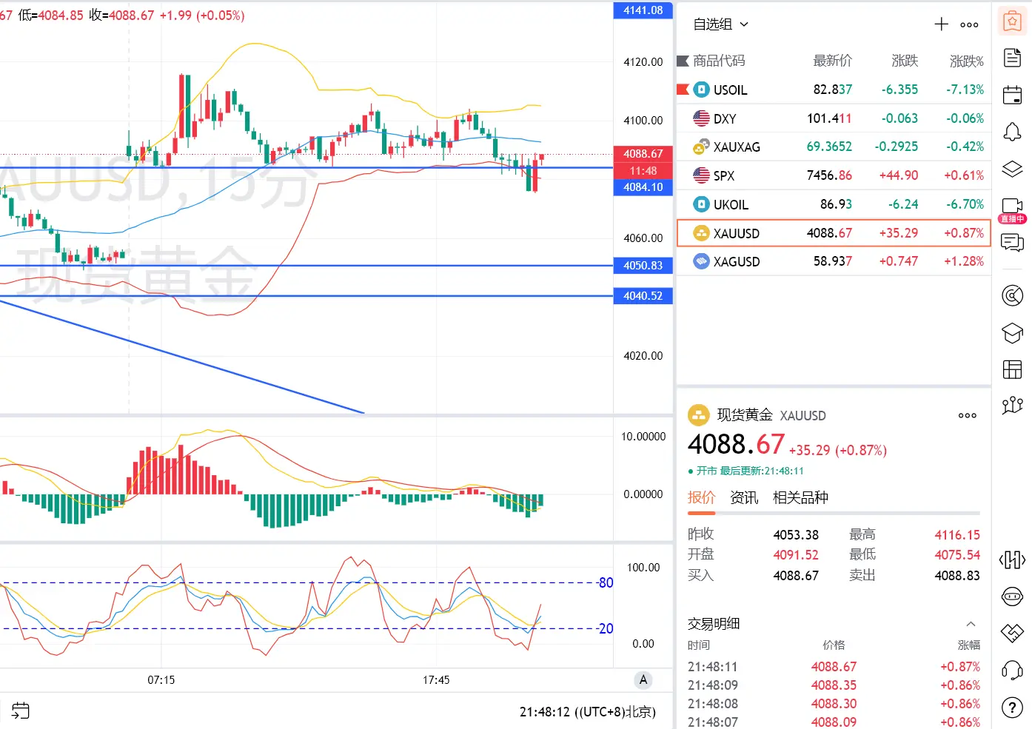This screenshot has width=1032, height=729.
Task: Toggle auto scale 'A' button
Action: click(643, 680)
